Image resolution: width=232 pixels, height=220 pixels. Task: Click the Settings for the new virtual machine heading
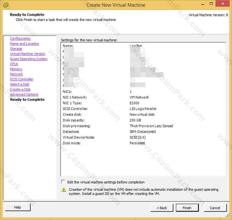tap(89, 40)
